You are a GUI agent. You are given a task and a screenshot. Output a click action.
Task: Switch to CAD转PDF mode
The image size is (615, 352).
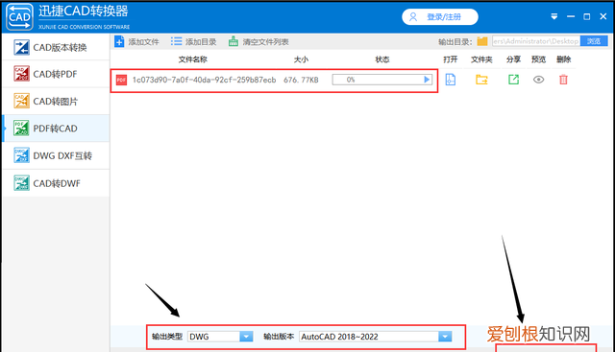[x=56, y=74]
